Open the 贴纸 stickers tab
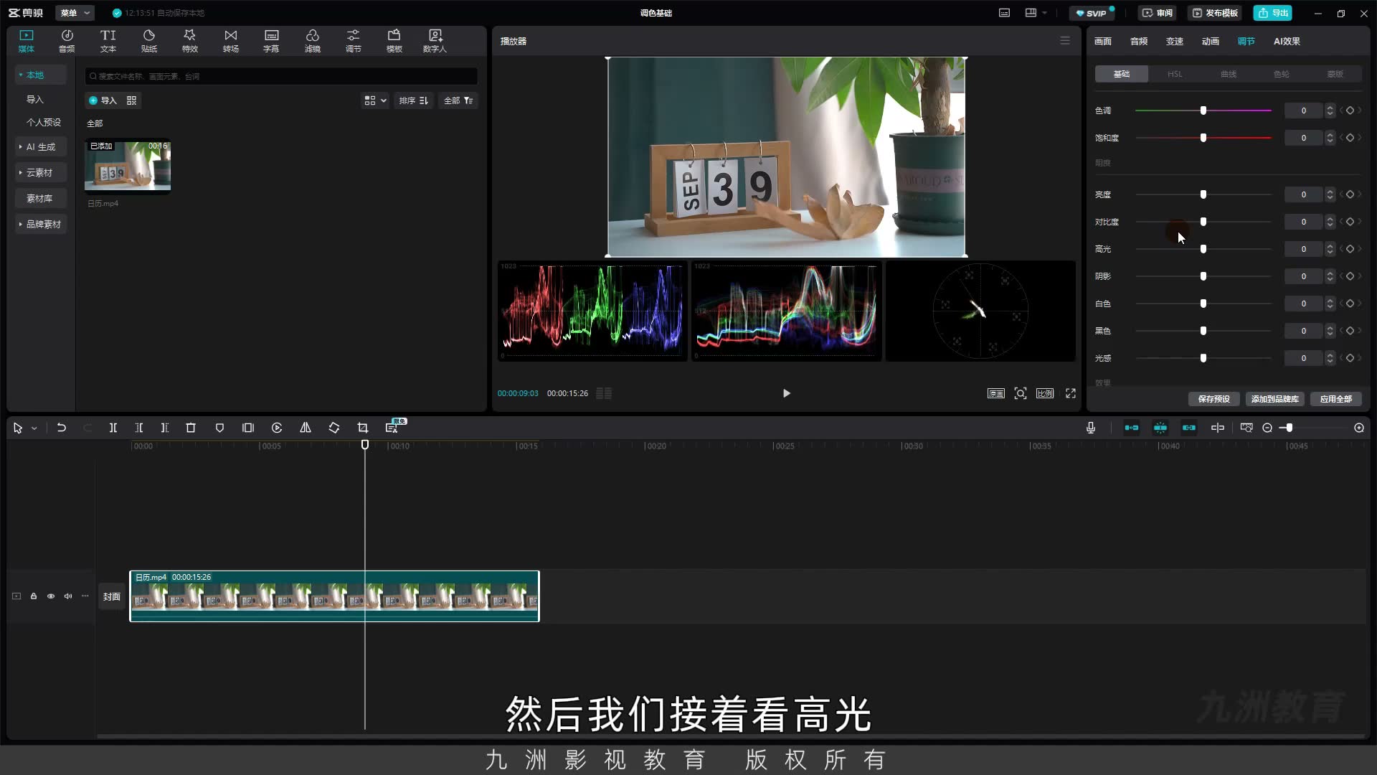Screen dimensions: 1377x775 click(x=149, y=41)
